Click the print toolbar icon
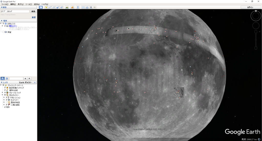This screenshot has height=141, width=262. click(87, 7)
